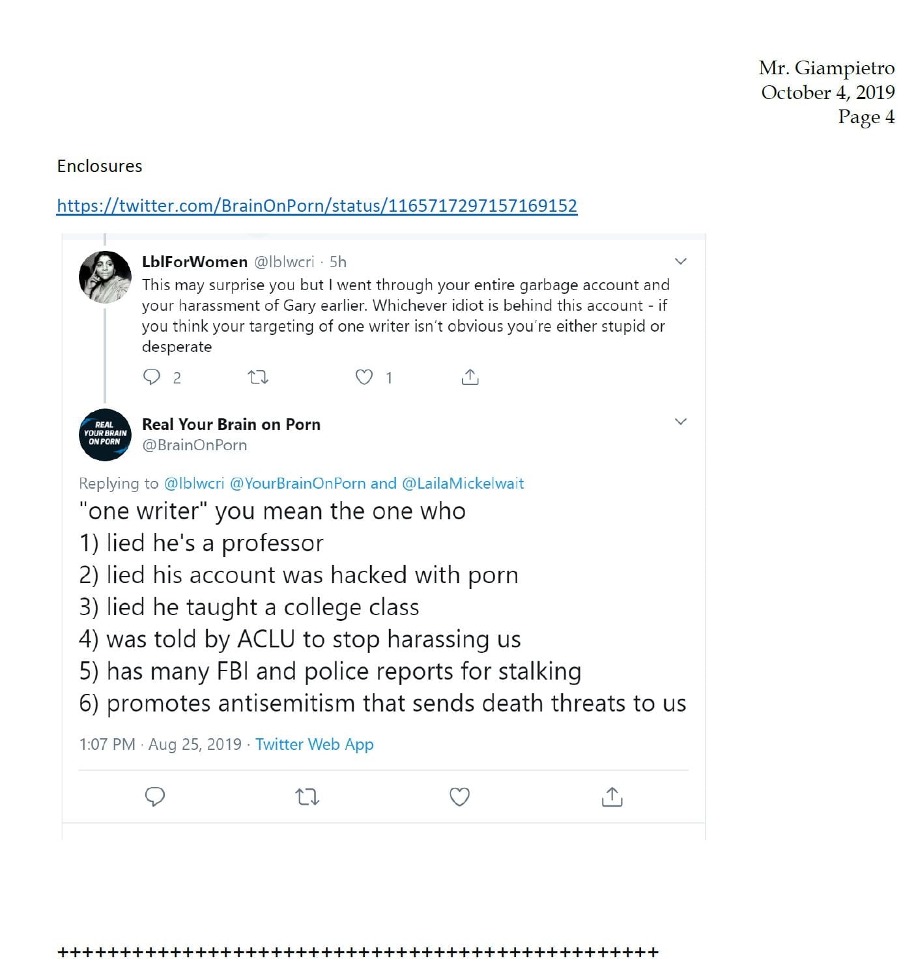This screenshot has width=901, height=978.
Task: Like the Real Your Brain on Porn tweet
Action: 459,796
